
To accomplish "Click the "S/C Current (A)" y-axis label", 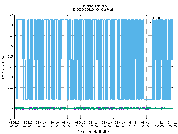I will (x=3, y=67).
